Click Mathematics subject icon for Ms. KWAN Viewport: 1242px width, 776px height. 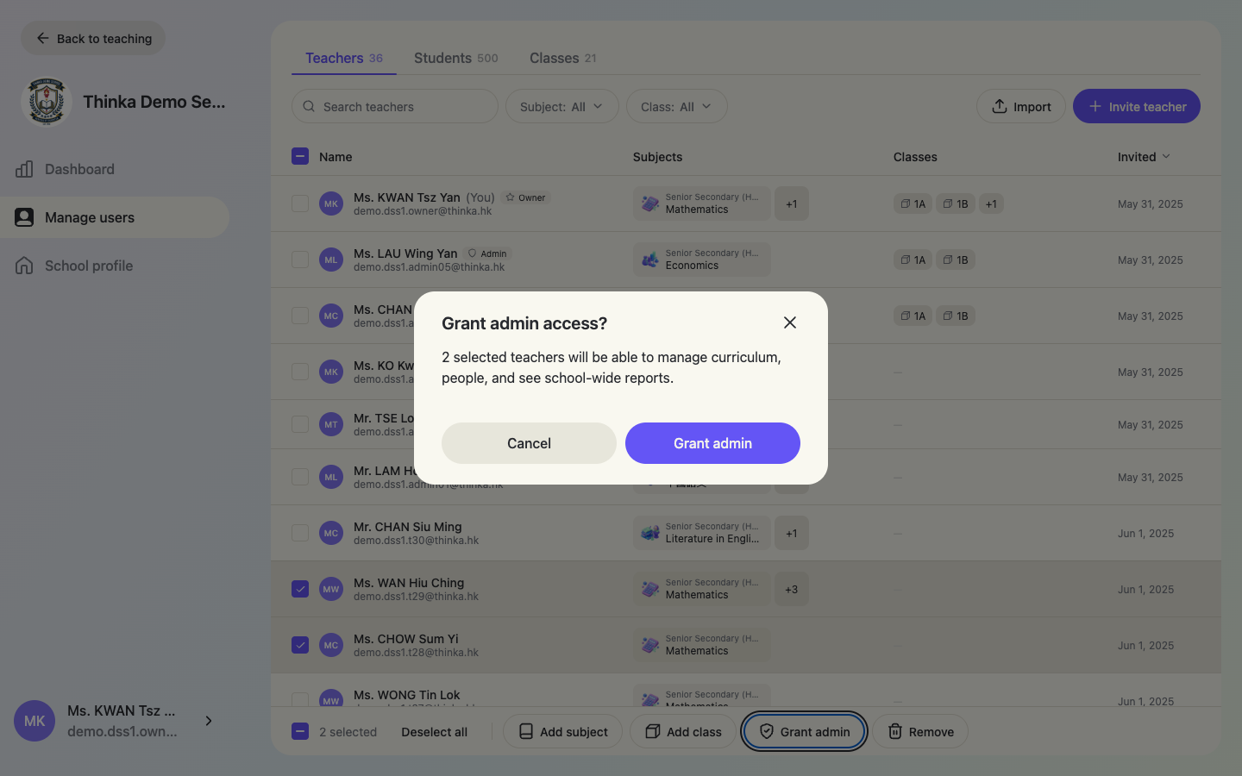pyautogui.click(x=650, y=203)
